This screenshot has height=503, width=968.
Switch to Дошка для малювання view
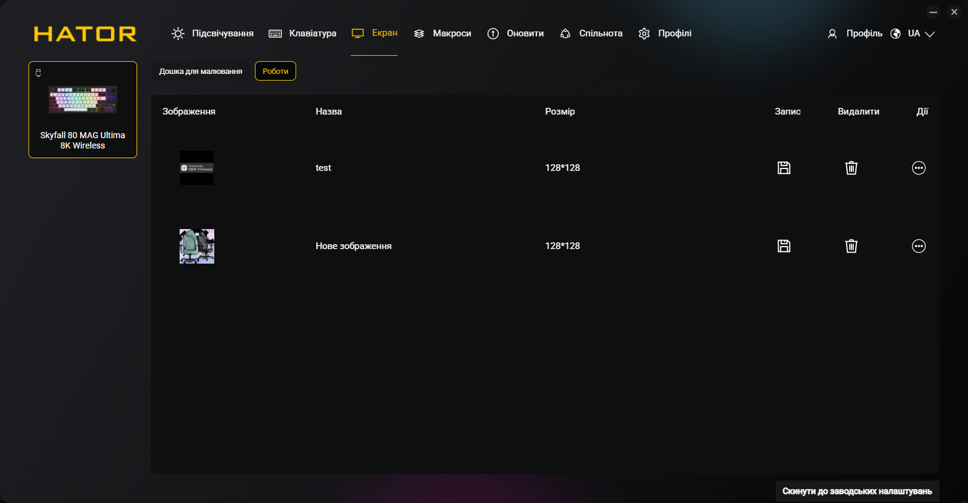201,72
